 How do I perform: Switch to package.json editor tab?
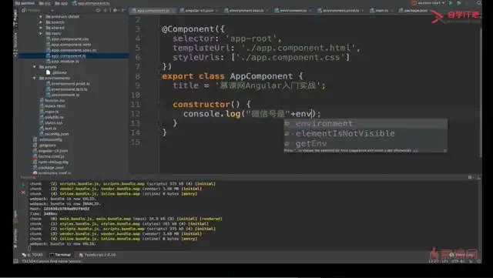tap(415, 10)
